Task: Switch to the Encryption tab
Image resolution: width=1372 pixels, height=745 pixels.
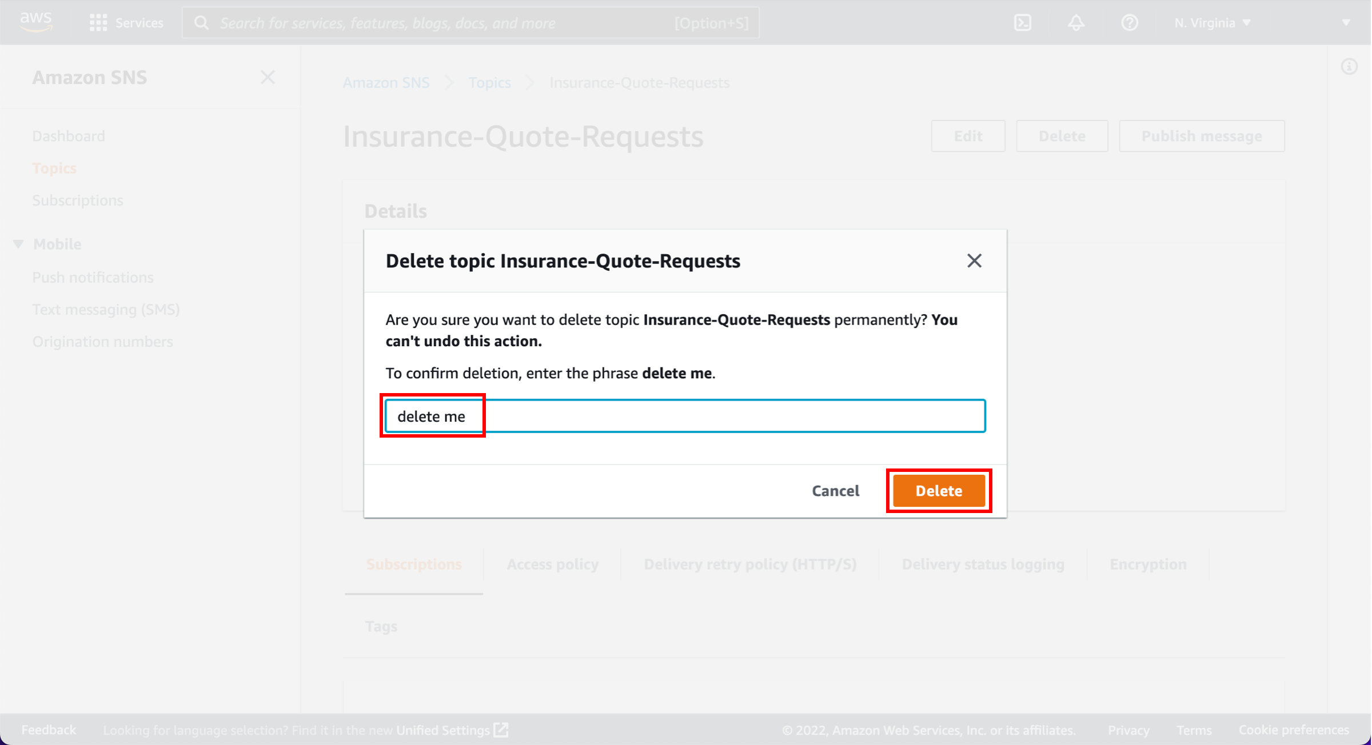Action: click(1148, 564)
